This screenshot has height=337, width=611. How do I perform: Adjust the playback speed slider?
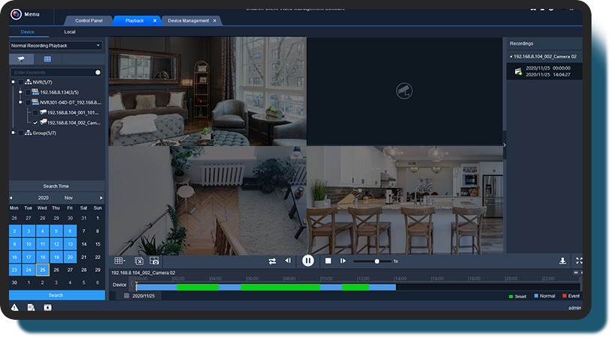click(x=376, y=261)
